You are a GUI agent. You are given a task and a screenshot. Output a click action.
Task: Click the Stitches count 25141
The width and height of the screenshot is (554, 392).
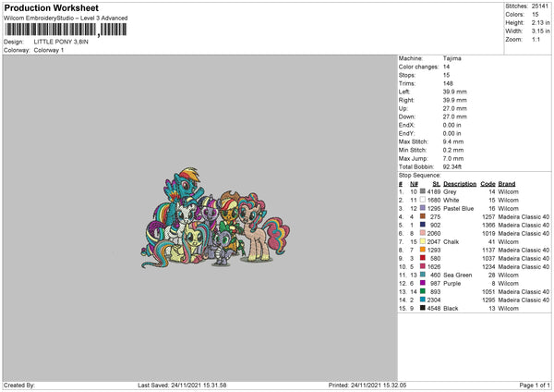pyautogui.click(x=540, y=6)
